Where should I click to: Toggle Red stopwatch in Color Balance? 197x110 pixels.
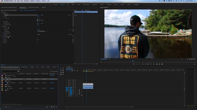(x=4, y=39)
